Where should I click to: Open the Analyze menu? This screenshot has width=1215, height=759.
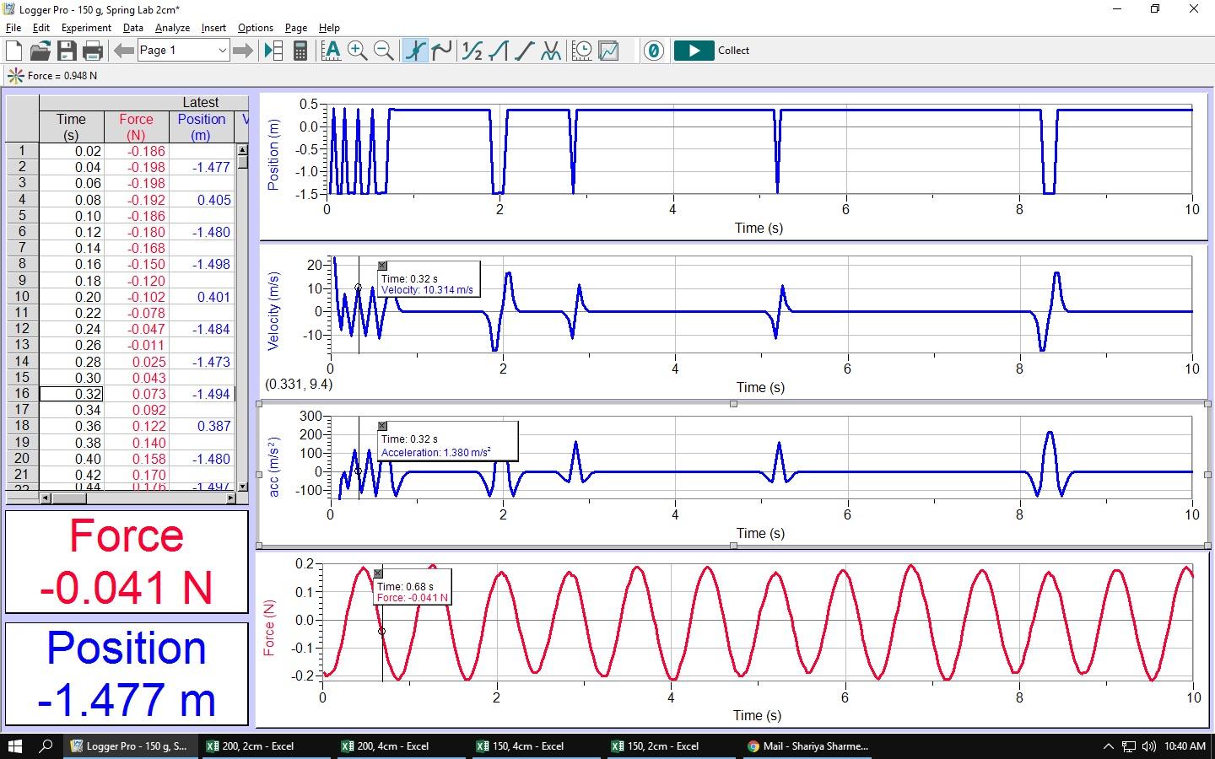pyautogui.click(x=172, y=28)
